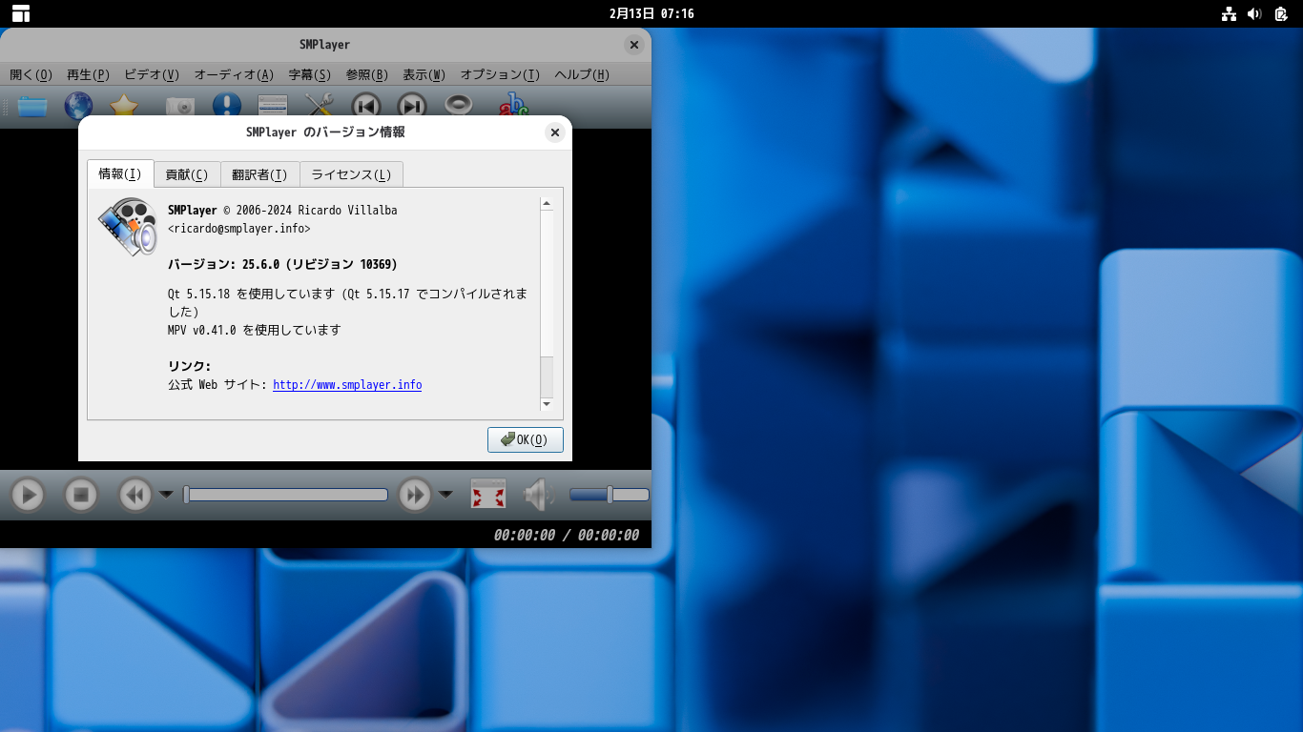The height and width of the screenshot is (732, 1303).
Task: Click the previous track toolbar icon
Action: pyautogui.click(x=366, y=106)
